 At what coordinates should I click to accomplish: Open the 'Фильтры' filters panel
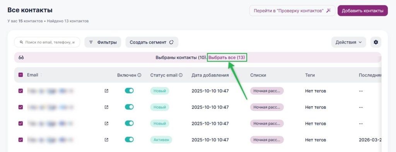click(103, 42)
